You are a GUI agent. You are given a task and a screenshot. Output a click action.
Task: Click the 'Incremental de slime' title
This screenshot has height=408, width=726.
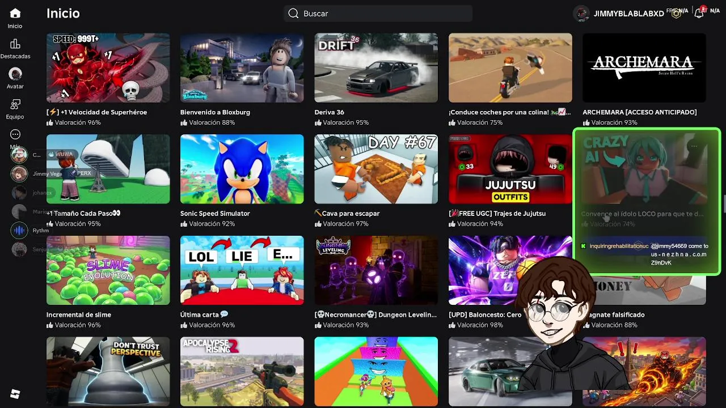[x=79, y=314]
